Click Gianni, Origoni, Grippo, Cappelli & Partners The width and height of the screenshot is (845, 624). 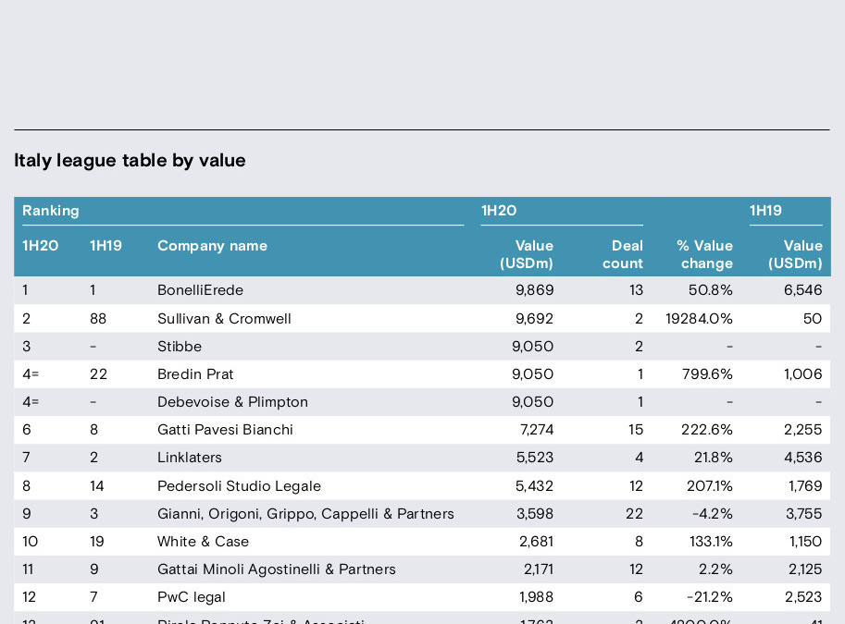(305, 514)
